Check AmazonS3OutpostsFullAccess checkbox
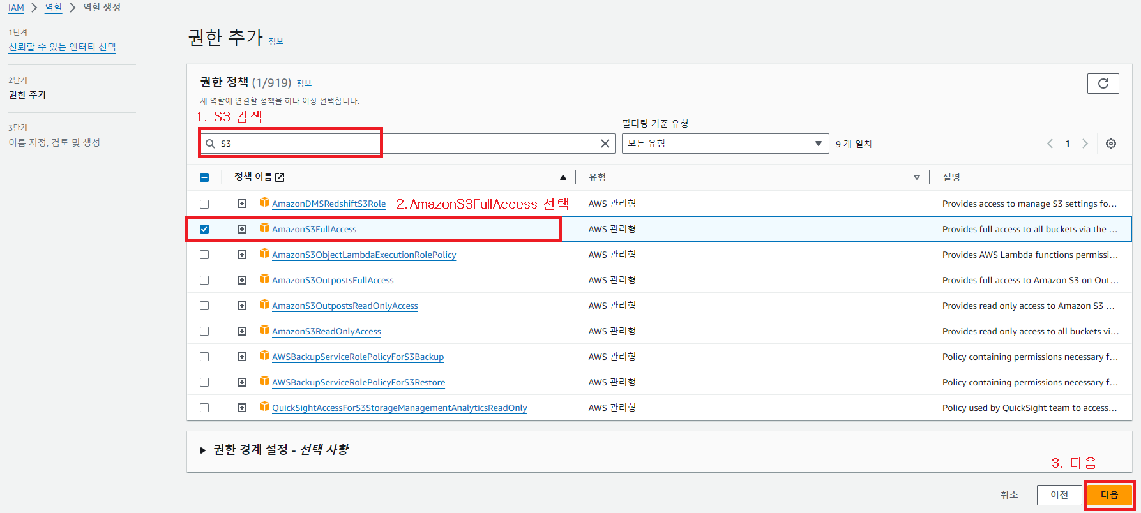The width and height of the screenshot is (1141, 513). tap(204, 280)
